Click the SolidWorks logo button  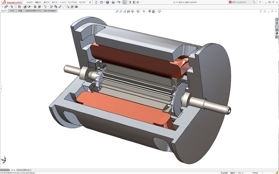pyautogui.click(x=12, y=2)
